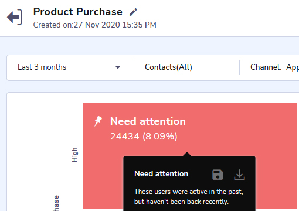Viewport: 299px width, 211px height.
Task: Click the tooltip description about inactive users
Action: (189, 196)
